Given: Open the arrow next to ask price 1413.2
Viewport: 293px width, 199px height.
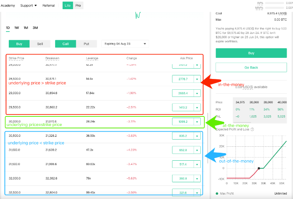Looking at the screenshot, I should (x=196, y=107).
